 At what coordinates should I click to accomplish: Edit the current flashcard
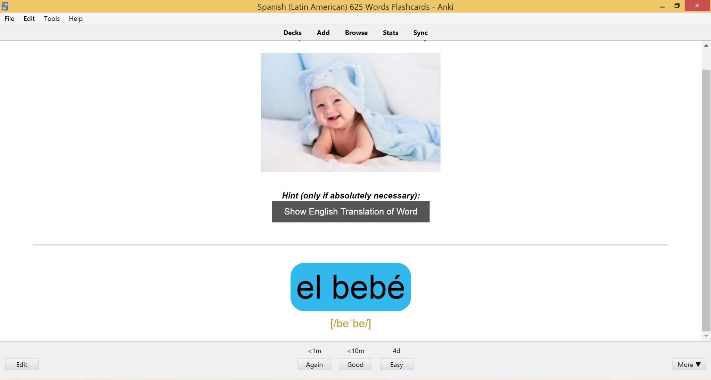(x=22, y=364)
